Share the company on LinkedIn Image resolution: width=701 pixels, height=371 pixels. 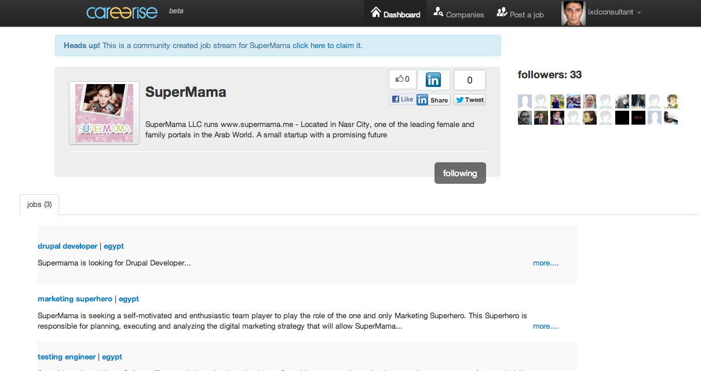click(433, 100)
